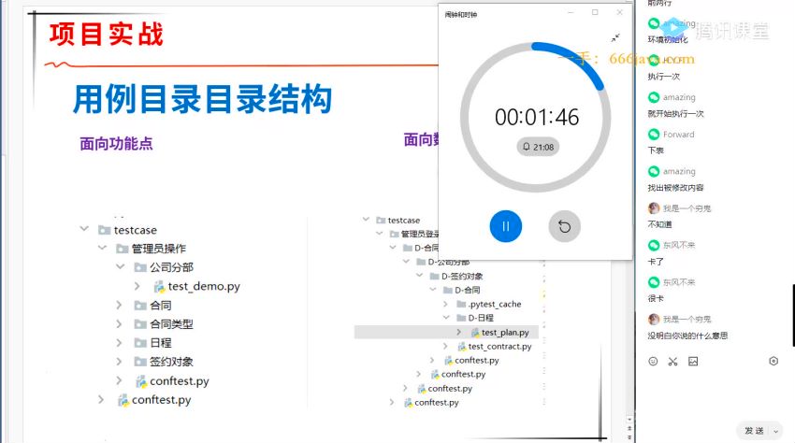
Task: Click the avatar of user Forward
Action: click(654, 135)
